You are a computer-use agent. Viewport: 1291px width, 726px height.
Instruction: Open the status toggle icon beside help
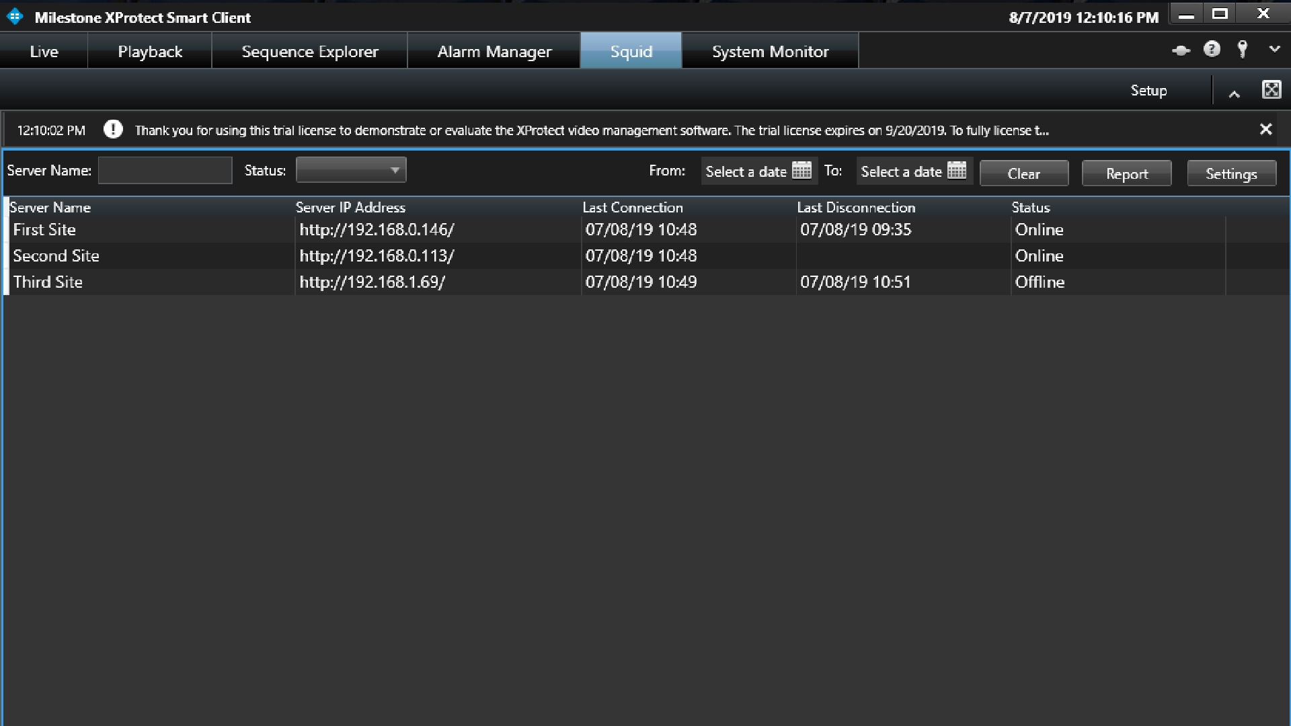(x=1181, y=50)
